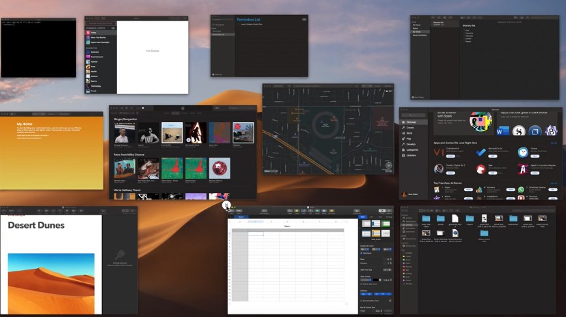Viewport: 566px width, 317px height.
Task: Open the Insert dropdown in Numbers toolbar
Action: pos(290,211)
